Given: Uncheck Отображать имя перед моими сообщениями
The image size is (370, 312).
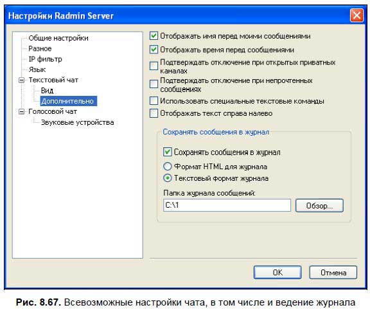Looking at the screenshot, I should (x=154, y=36).
